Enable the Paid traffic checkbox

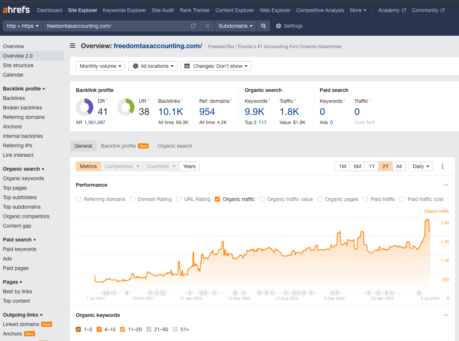[x=365, y=199]
